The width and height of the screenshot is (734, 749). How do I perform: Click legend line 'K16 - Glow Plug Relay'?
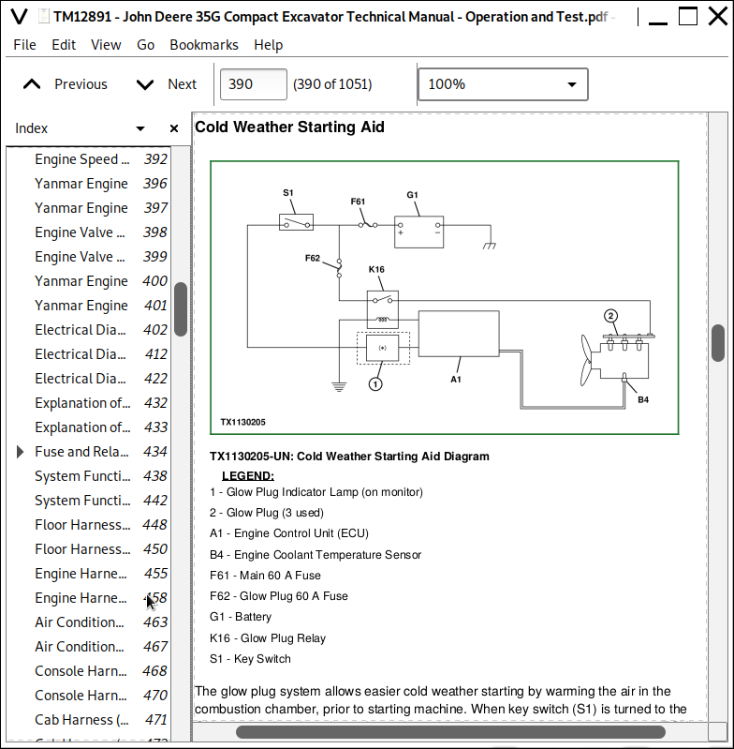(x=268, y=638)
